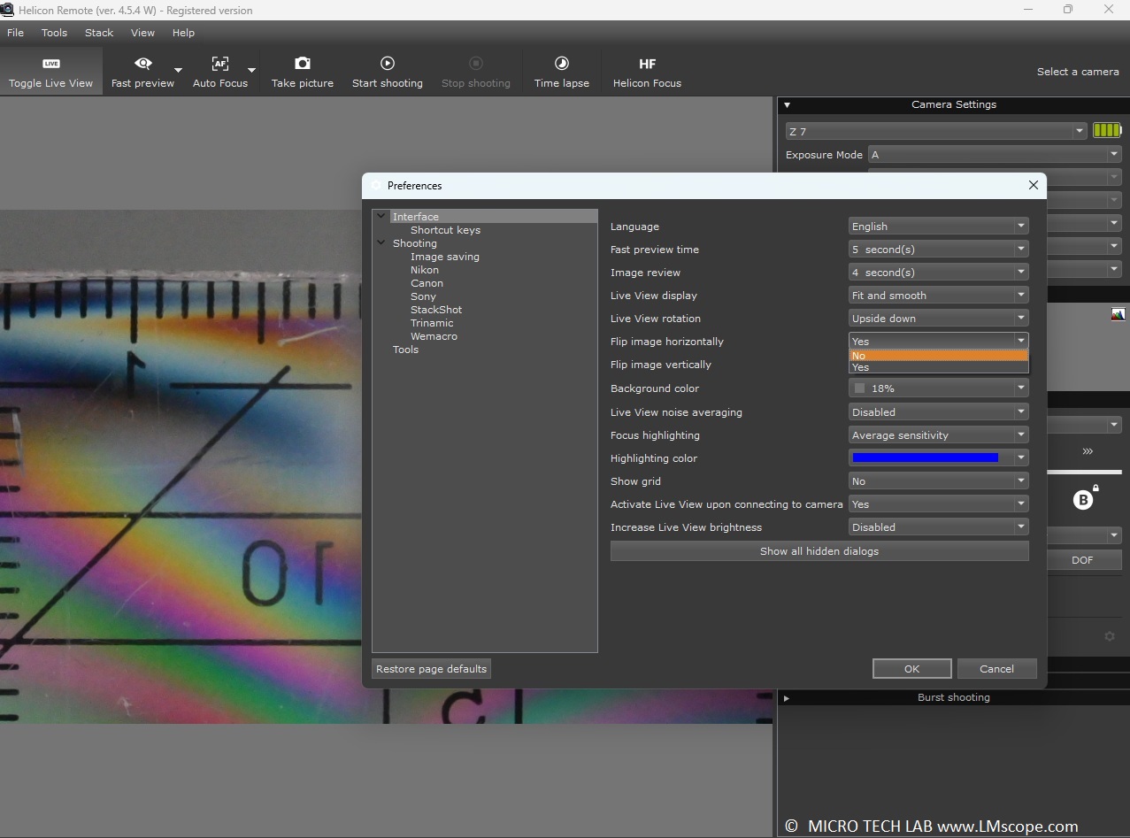The image size is (1130, 838).
Task: Toggle Live View in the toolbar
Action: (50, 72)
